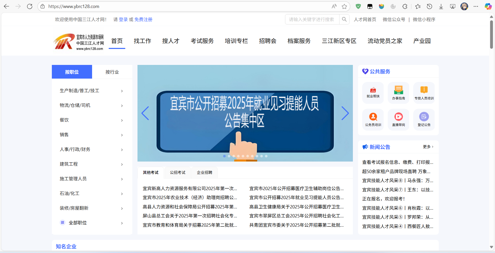The width and height of the screenshot is (495, 253).
Task: Select the 专技人员培训 icon
Action: pos(424,92)
